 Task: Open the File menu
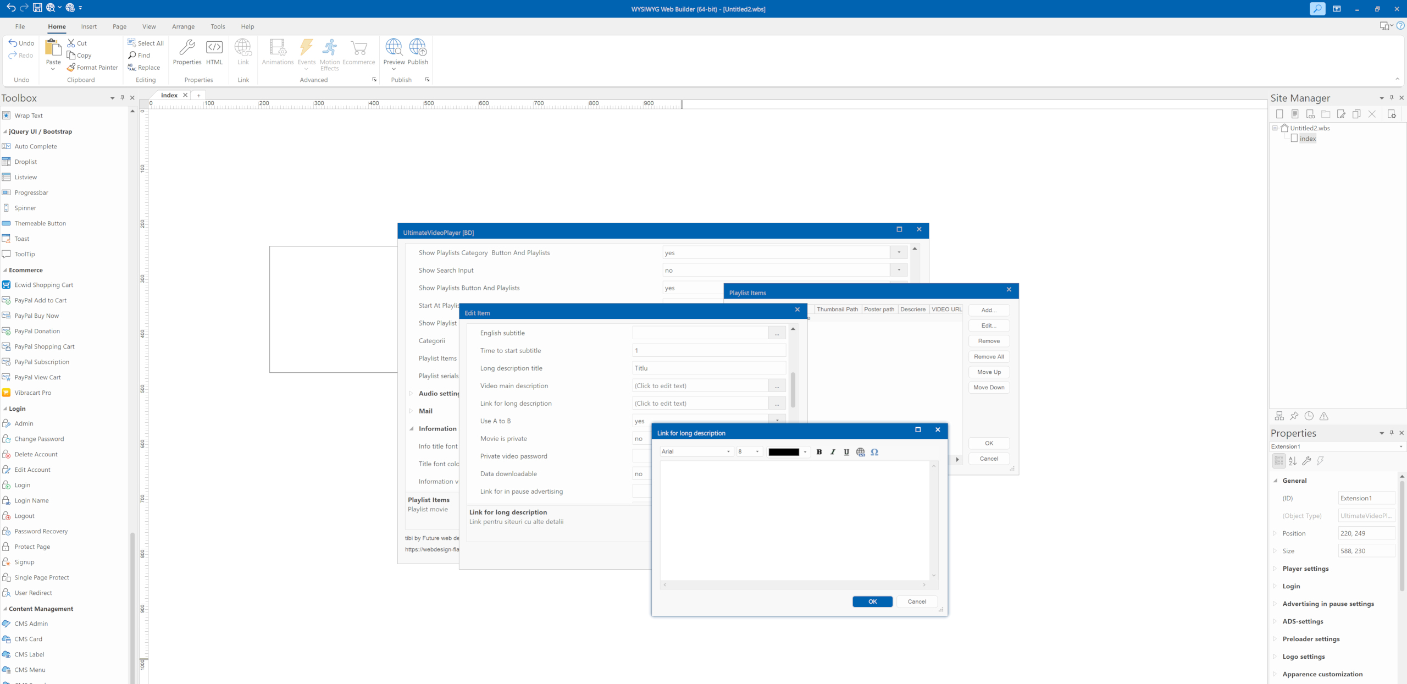pyautogui.click(x=20, y=26)
